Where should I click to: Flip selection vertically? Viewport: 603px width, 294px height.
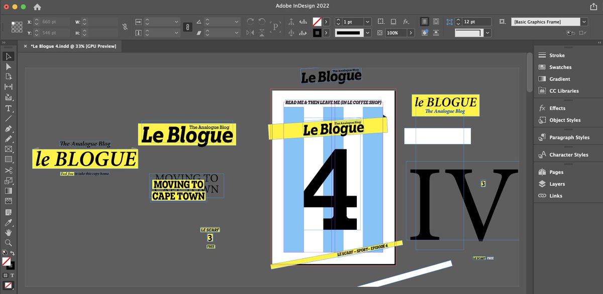(262, 33)
